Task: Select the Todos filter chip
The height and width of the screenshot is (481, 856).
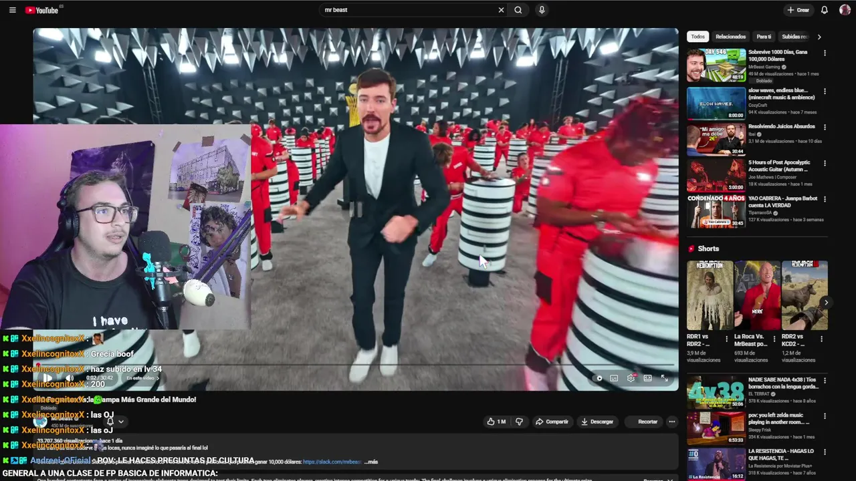Action: click(x=698, y=37)
